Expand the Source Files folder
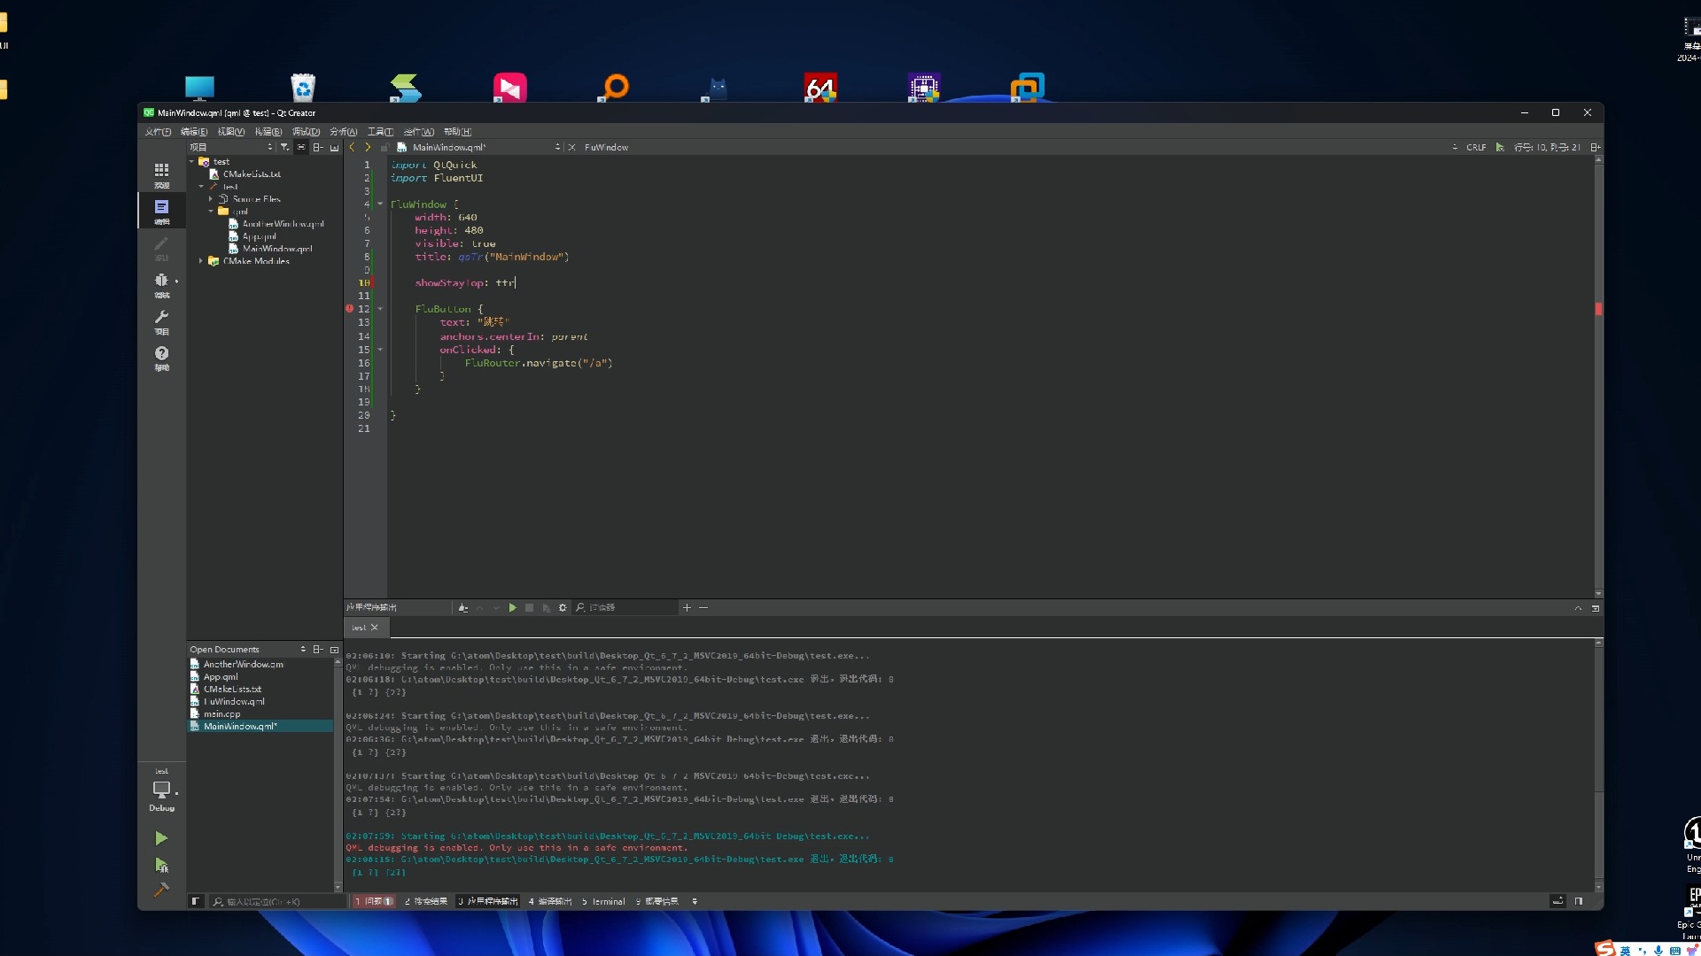This screenshot has width=1701, height=956. point(211,199)
